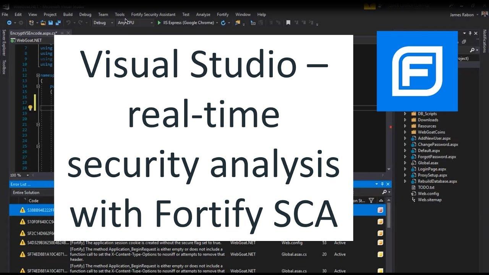Image resolution: width=489 pixels, height=275 pixels.
Task: Open the Server Explorer side tab
Action: tap(4, 43)
